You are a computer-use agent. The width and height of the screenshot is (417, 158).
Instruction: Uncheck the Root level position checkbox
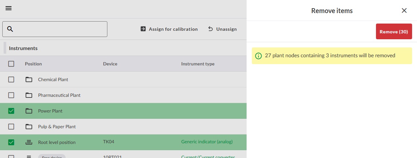coord(11,142)
